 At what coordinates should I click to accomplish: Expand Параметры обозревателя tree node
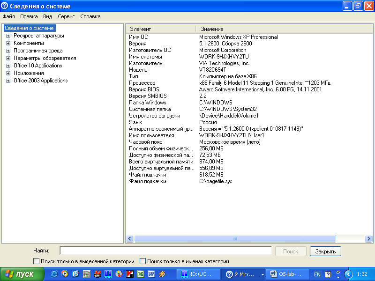[8, 58]
